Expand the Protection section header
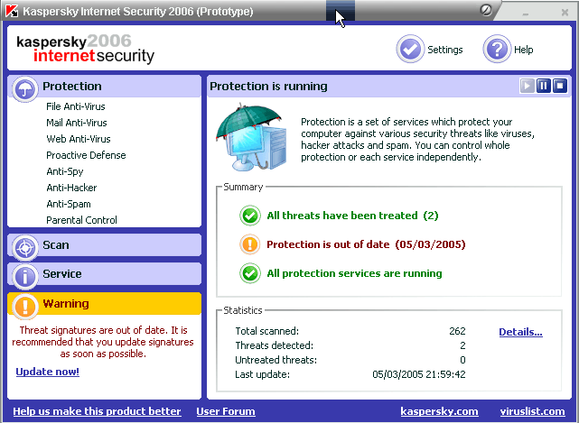The image size is (579, 423). point(105,87)
